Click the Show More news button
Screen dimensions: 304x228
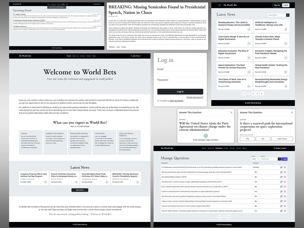(x=80, y=190)
